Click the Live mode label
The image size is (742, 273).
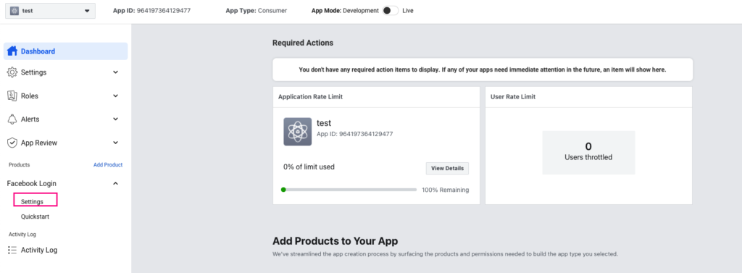pos(408,10)
